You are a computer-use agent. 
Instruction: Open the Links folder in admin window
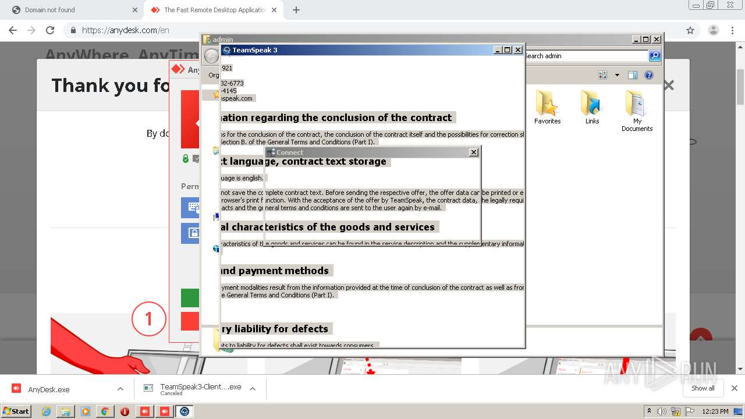592,108
